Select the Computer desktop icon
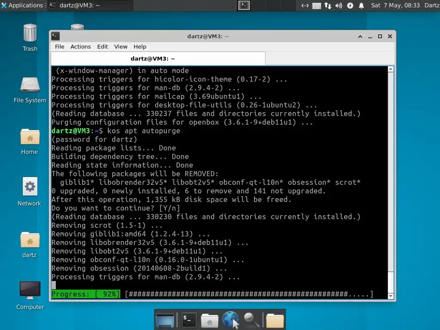Viewport: 440px width, 330px height. click(x=30, y=296)
